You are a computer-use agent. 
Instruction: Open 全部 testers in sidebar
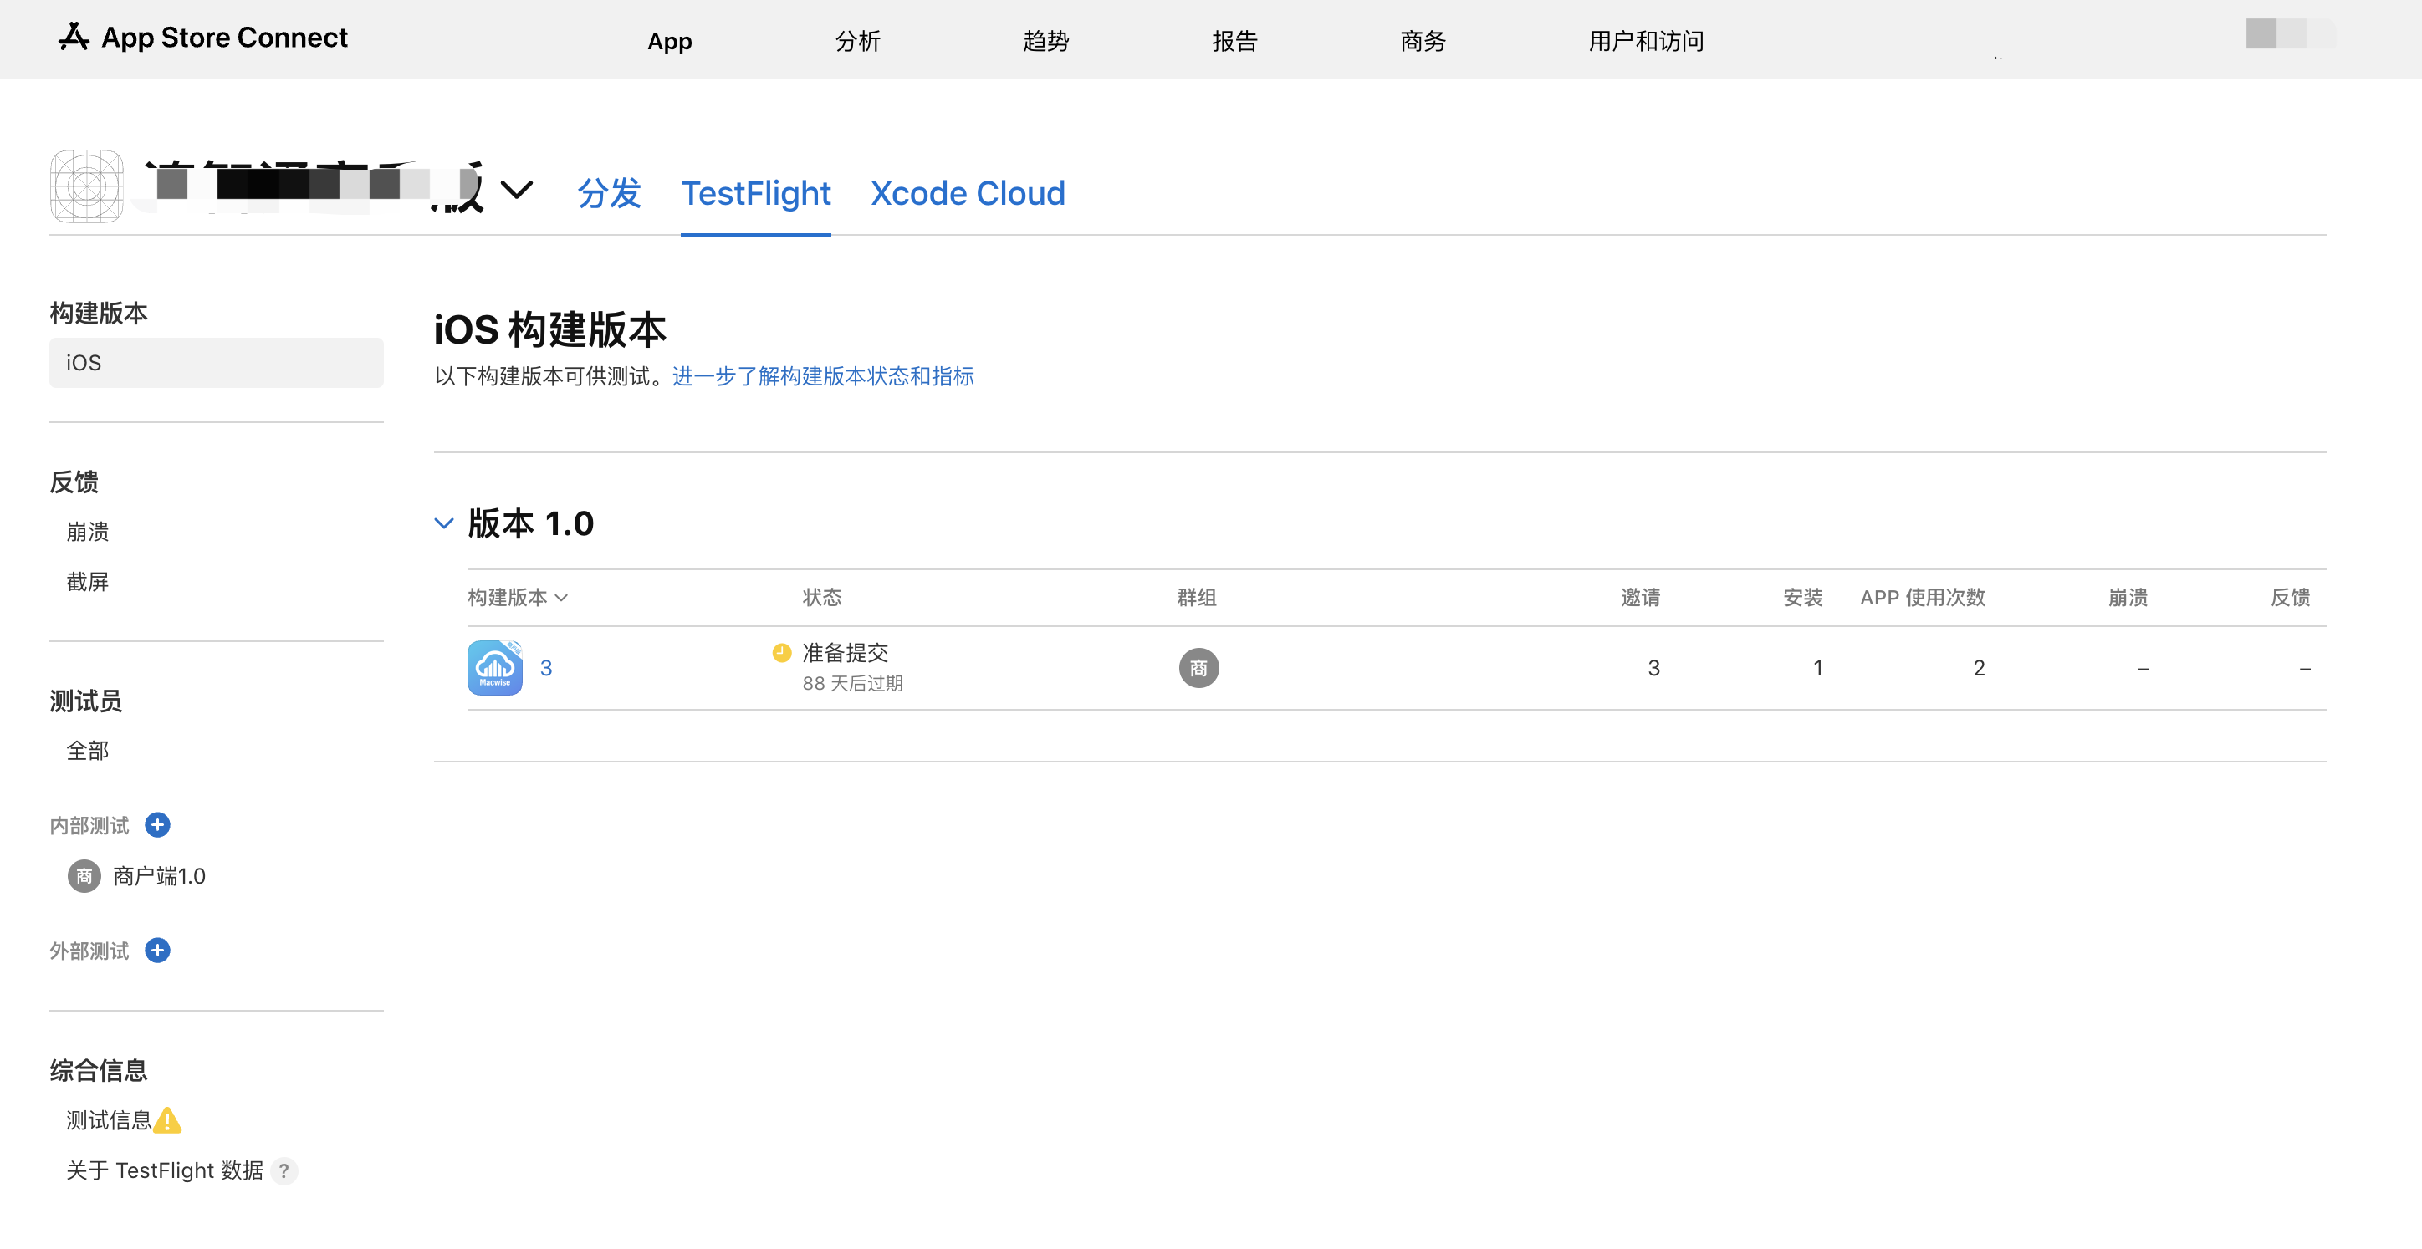[88, 751]
